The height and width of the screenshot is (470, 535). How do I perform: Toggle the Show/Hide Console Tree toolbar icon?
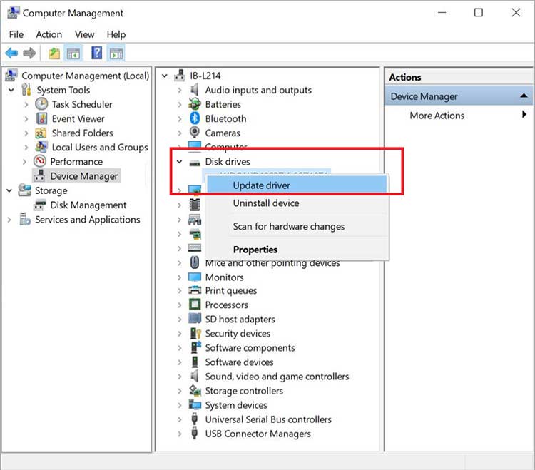72,53
